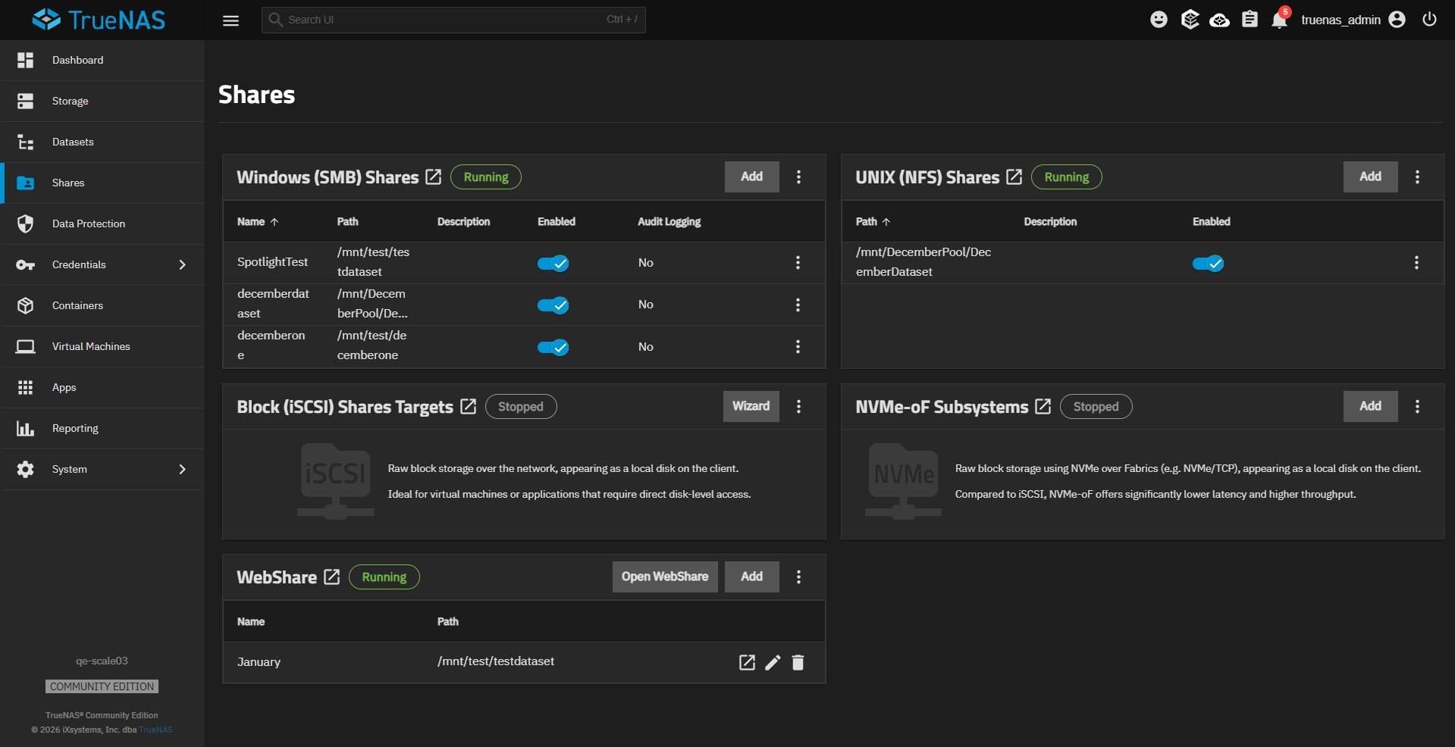Click NVMe-oF Stopped status badge

[1096, 406]
